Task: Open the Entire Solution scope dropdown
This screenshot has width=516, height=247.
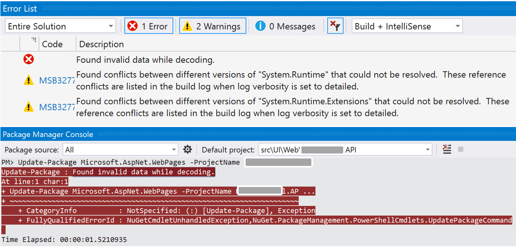Action: coord(60,26)
